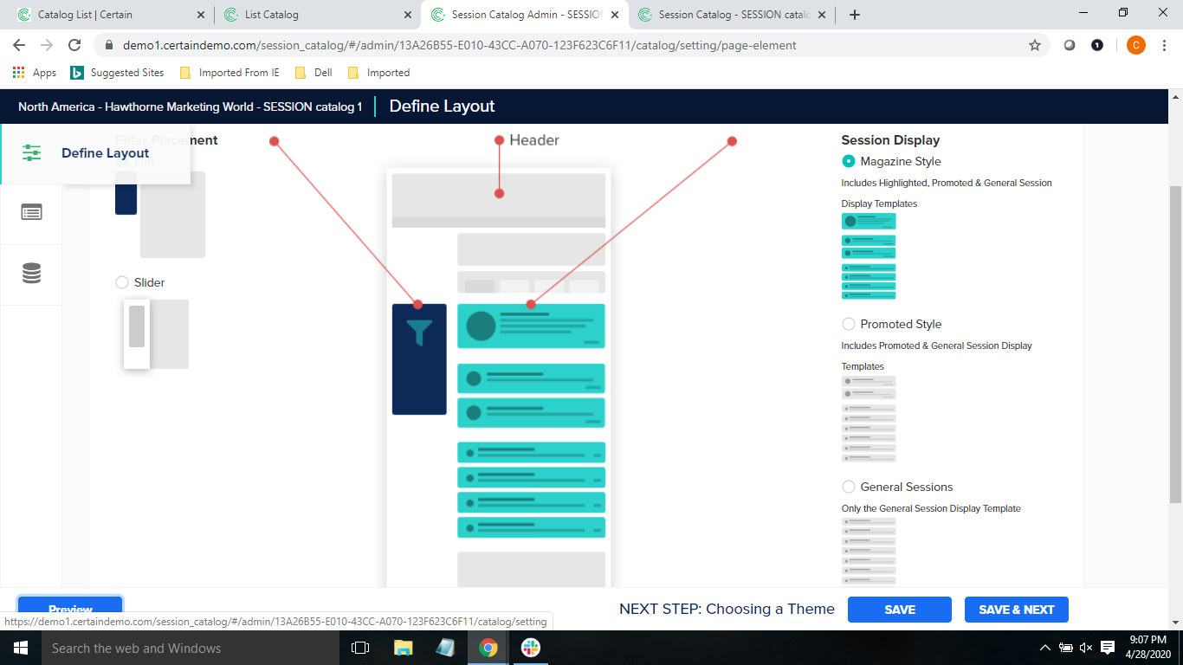Open the black extension icon showing 1
Viewport: 1183px width, 665px height.
pos(1097,45)
